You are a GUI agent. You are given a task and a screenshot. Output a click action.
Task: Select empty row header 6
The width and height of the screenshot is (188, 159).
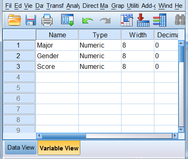click(19, 98)
